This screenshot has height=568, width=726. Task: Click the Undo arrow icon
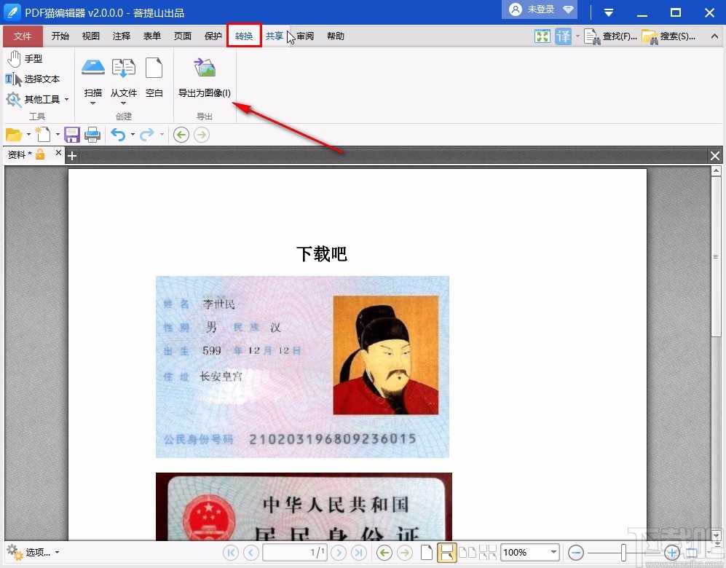tap(118, 134)
